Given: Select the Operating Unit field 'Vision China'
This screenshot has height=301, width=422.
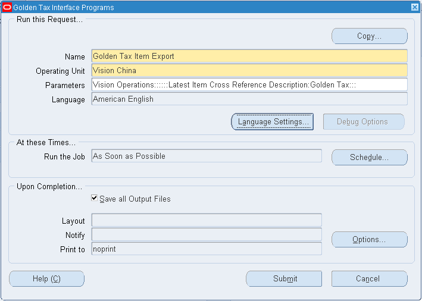Looking at the screenshot, I should (x=249, y=70).
